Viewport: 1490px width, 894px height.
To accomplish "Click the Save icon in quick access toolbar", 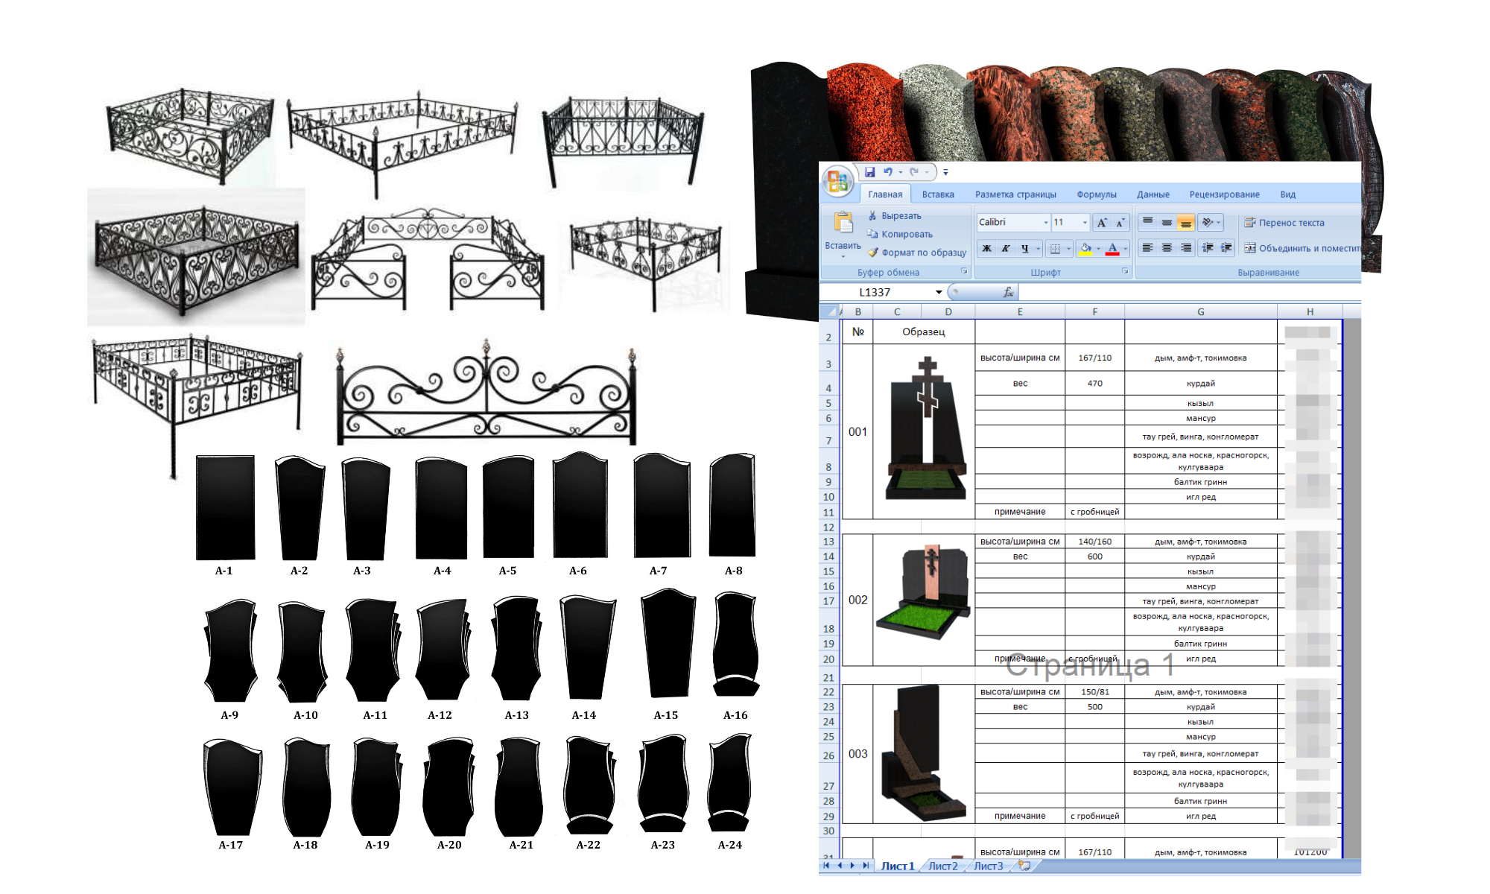I will pos(869,172).
